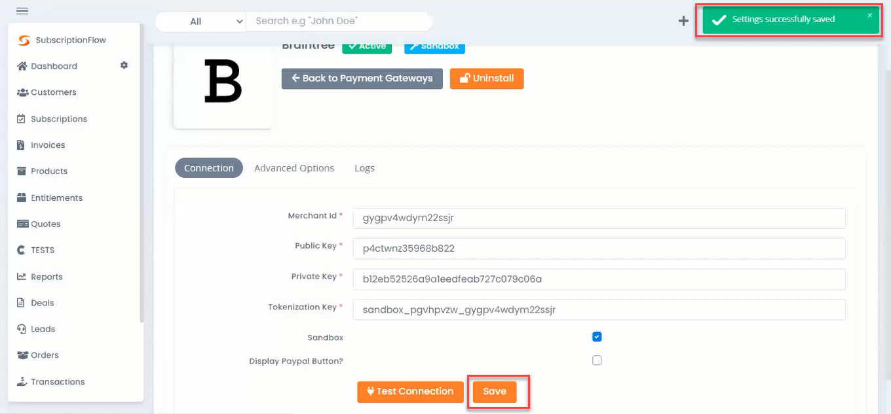891x414 pixels.
Task: Click the Leads headset icon
Action: pos(22,329)
